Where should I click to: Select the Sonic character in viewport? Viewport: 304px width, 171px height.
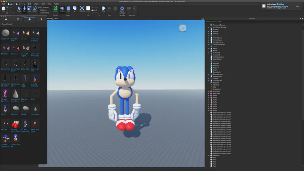click(x=125, y=98)
